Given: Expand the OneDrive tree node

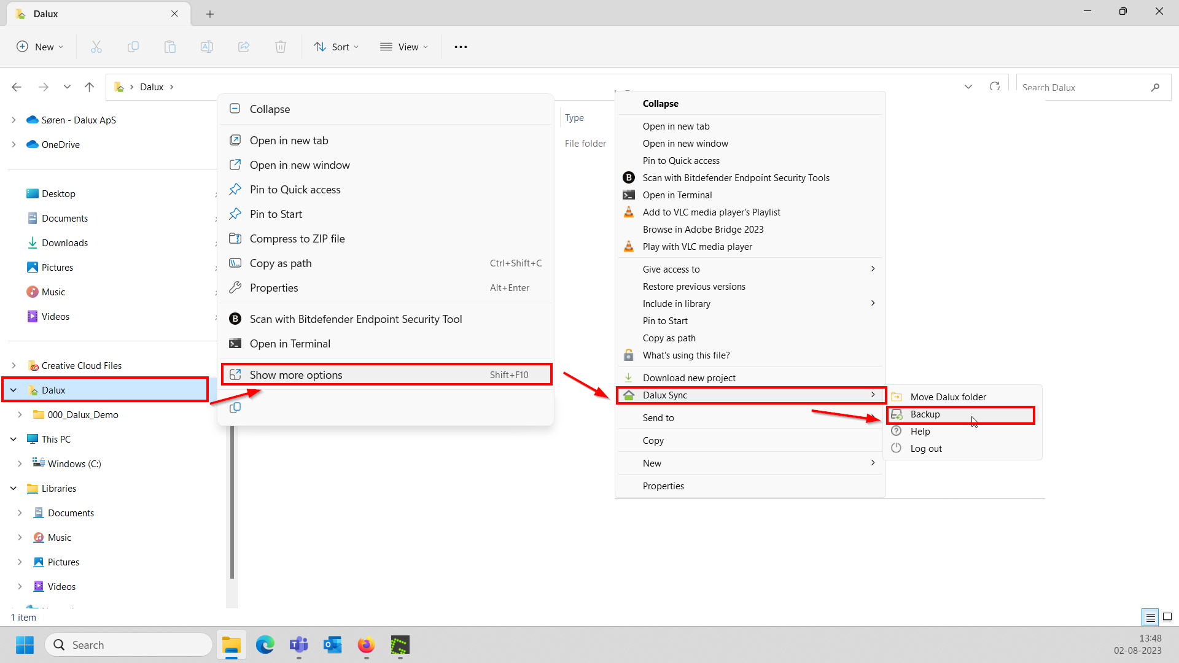Looking at the screenshot, I should coord(14,145).
